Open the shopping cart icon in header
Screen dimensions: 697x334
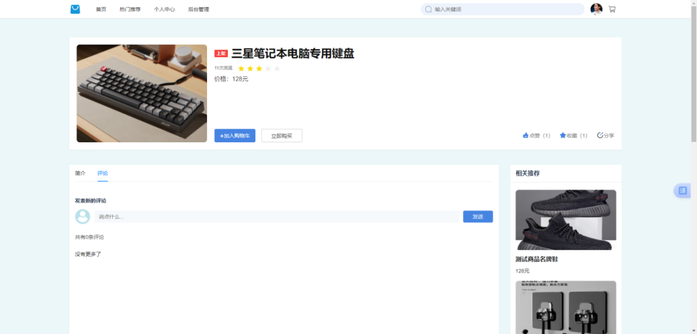point(612,9)
